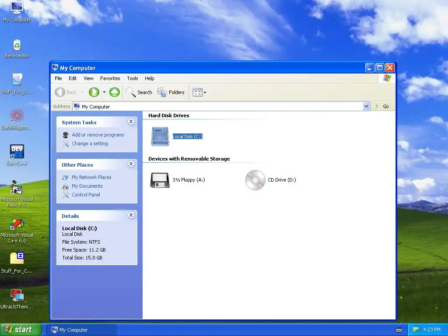Open Control Panel link
Viewport: 448px width, 336px height.
[x=86, y=195]
